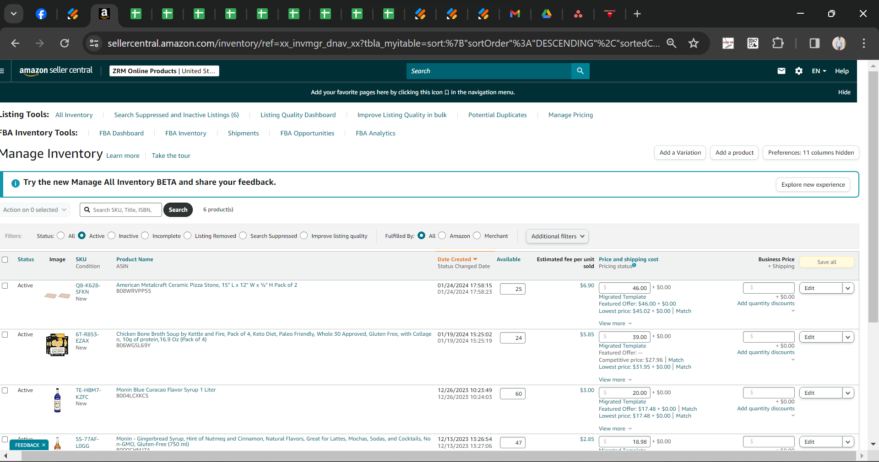This screenshot has height=462, width=879.
Task: Open the Facebook browser tab
Action: point(41,14)
